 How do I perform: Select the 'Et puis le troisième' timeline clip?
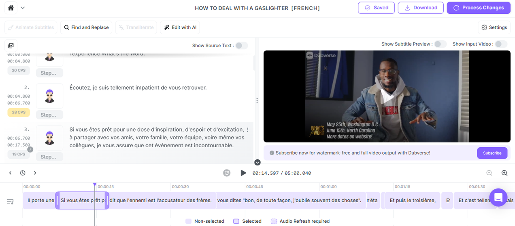(x=412, y=200)
